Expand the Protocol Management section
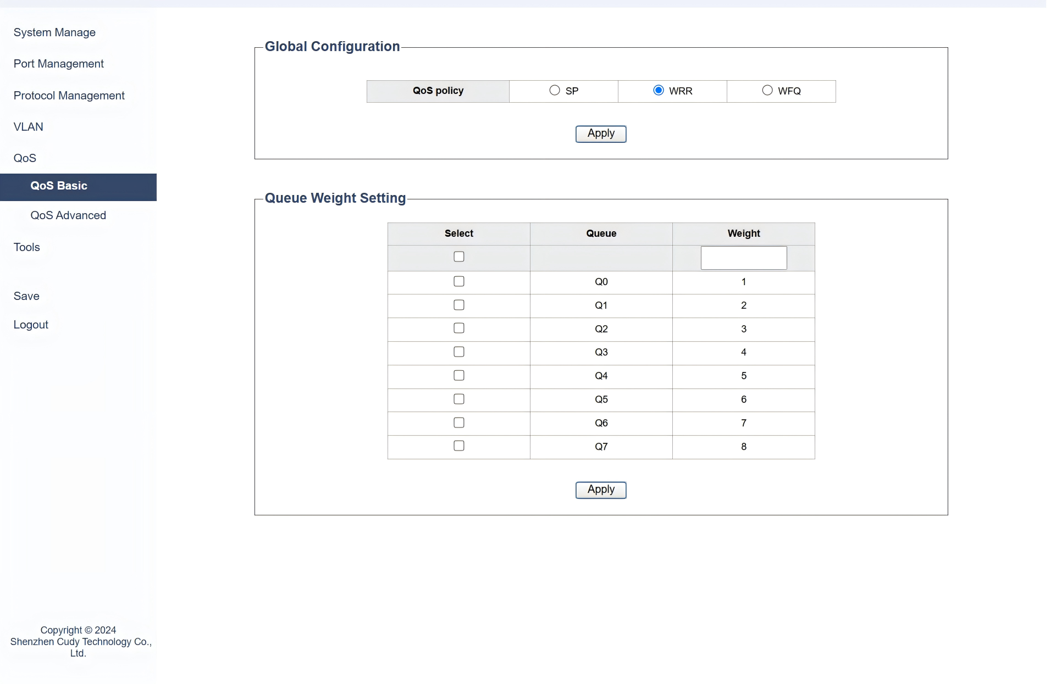This screenshot has height=684, width=1056. pos(69,96)
